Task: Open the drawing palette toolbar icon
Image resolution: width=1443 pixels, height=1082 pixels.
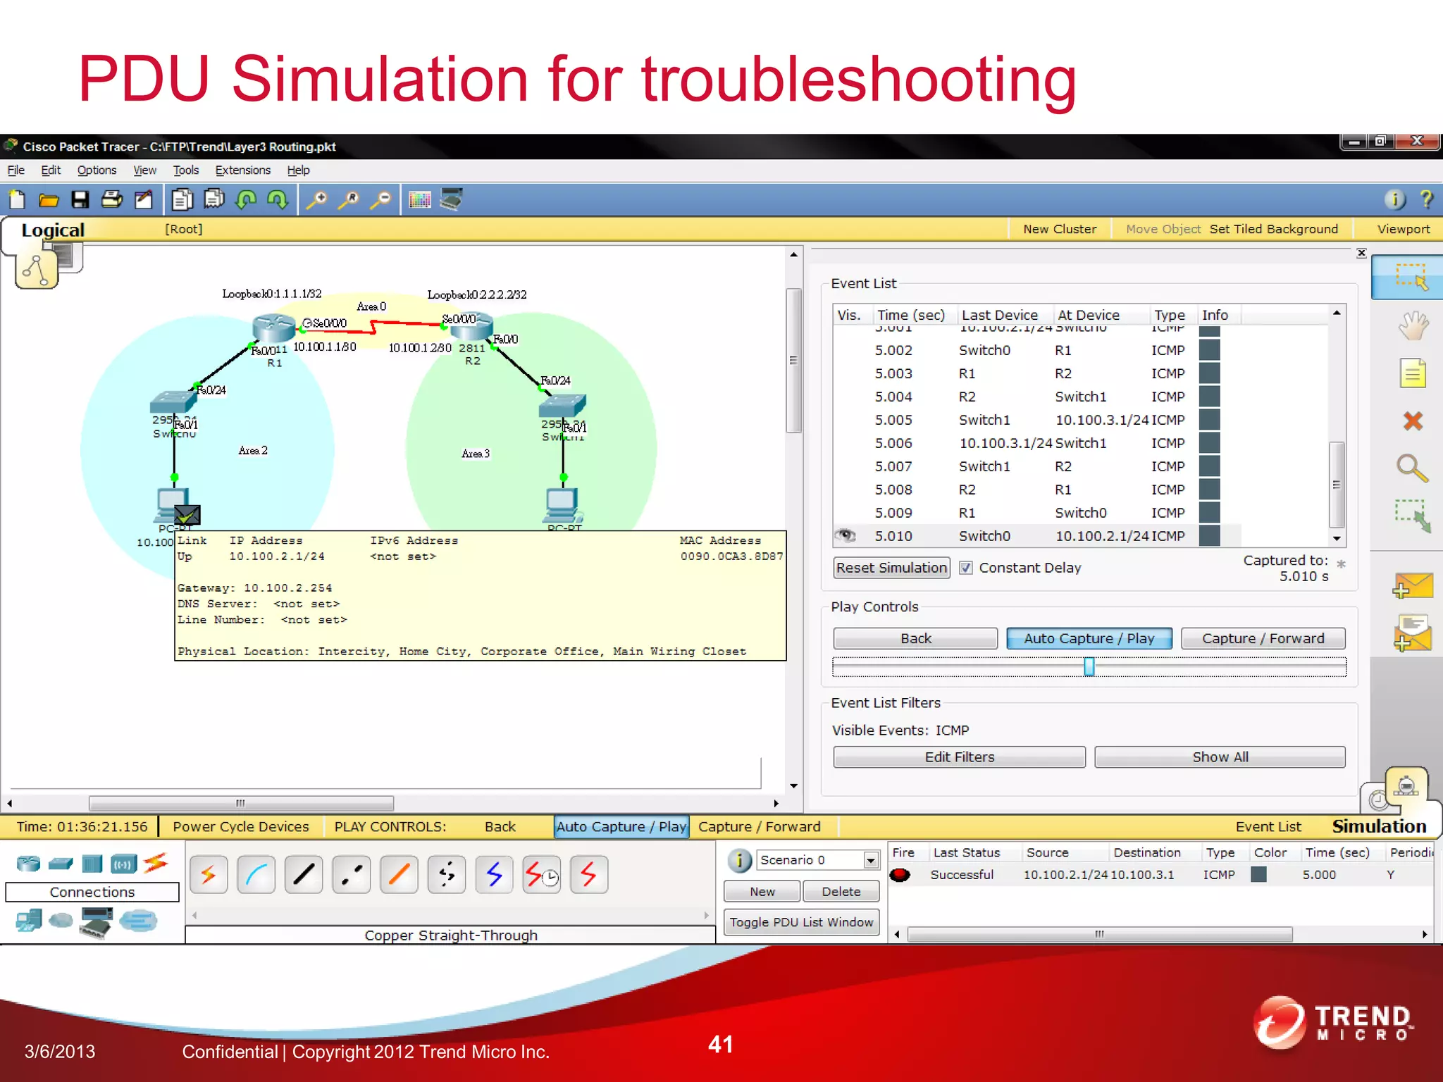Action: [x=419, y=200]
